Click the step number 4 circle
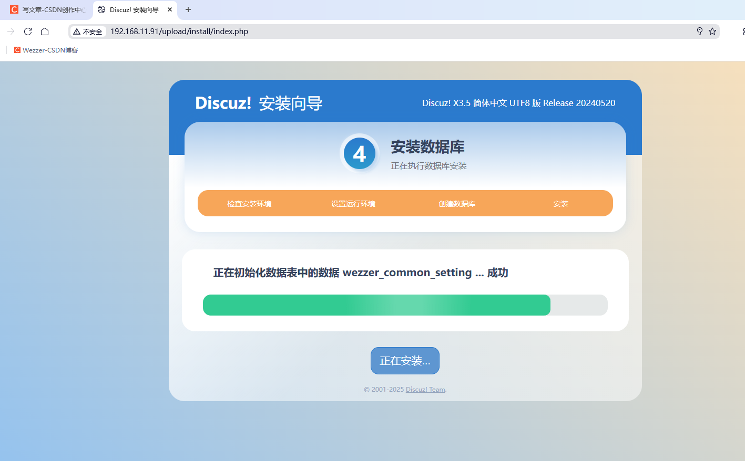 click(x=360, y=154)
